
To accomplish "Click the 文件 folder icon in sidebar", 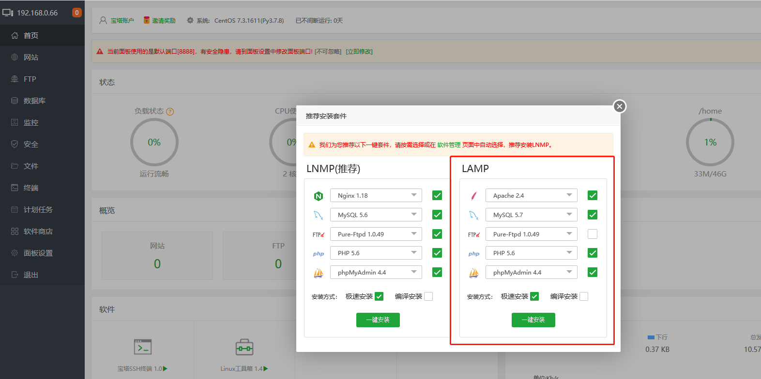I will [x=15, y=166].
